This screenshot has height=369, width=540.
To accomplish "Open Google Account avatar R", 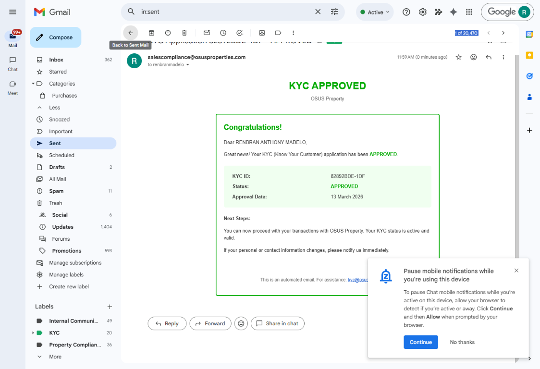I will [x=524, y=12].
